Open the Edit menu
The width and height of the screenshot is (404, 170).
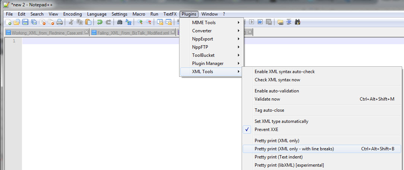22,14
